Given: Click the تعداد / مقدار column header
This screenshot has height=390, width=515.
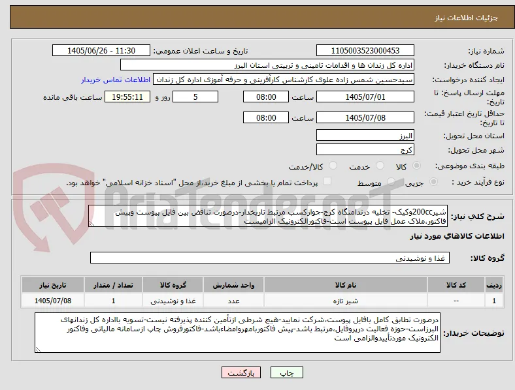Looking at the screenshot, I should (113, 285).
